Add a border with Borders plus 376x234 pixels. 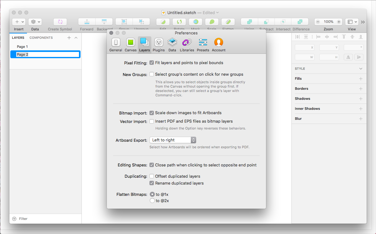pos(361,89)
